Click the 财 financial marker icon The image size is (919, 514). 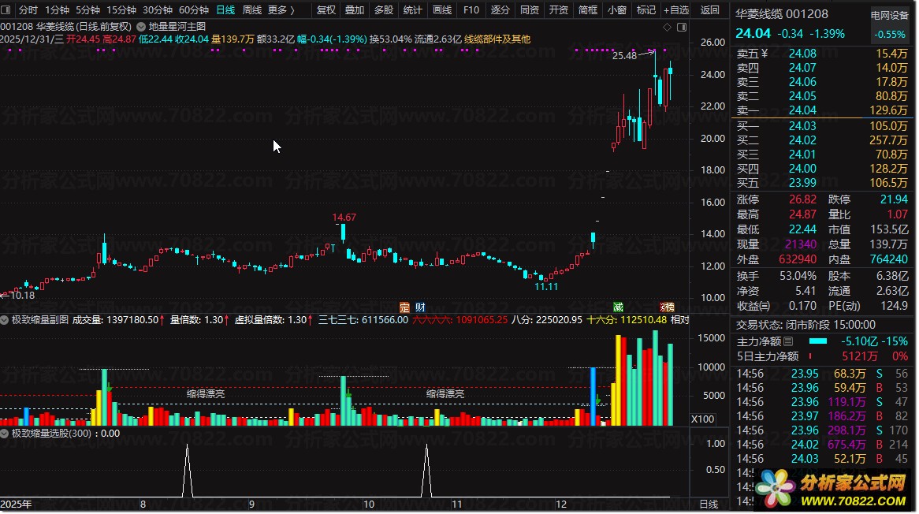(x=420, y=307)
